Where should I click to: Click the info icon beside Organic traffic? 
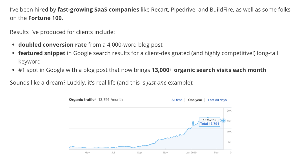coord(96,99)
